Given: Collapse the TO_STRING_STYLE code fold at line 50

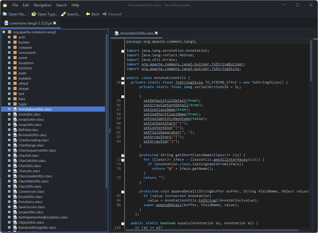Looking at the screenshot, I should (123, 83).
